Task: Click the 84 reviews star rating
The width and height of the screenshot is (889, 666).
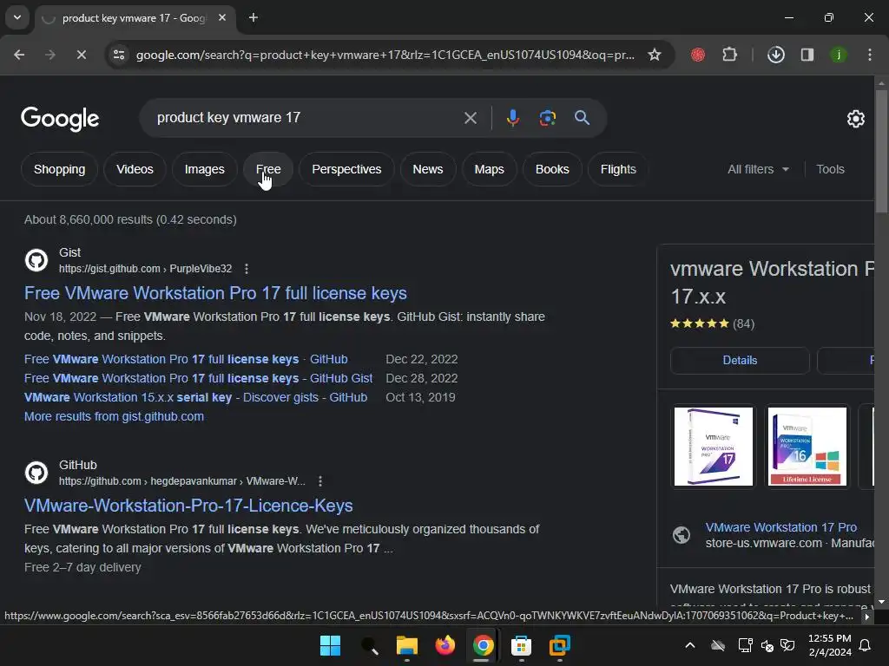Action: click(712, 324)
